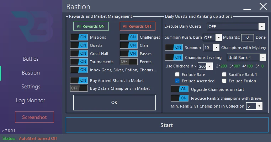Toggle the Clan rewards switch
This screenshot has width=271, height=142.
129,45
